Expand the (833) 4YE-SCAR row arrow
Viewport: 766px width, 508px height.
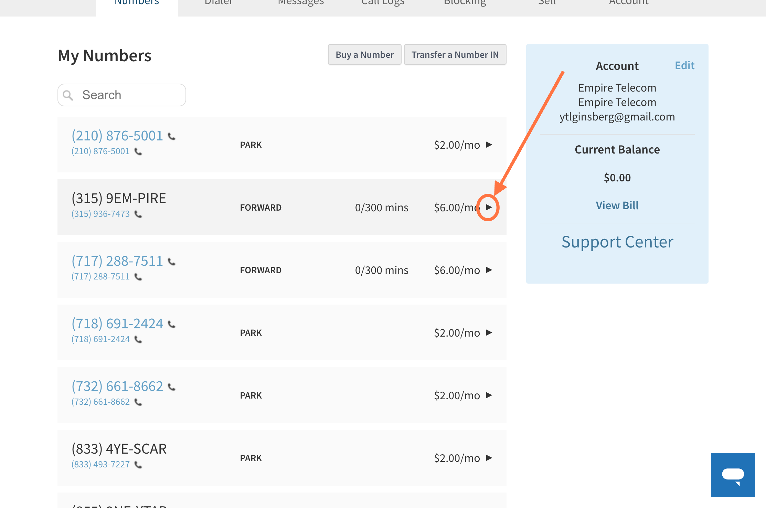click(489, 458)
